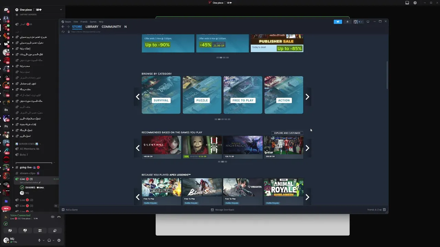Show previous Browse by Category items
This screenshot has width=440, height=247.
[x=137, y=97]
